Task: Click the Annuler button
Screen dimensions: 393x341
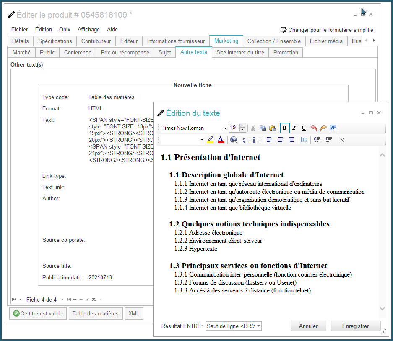Action: tap(308, 326)
